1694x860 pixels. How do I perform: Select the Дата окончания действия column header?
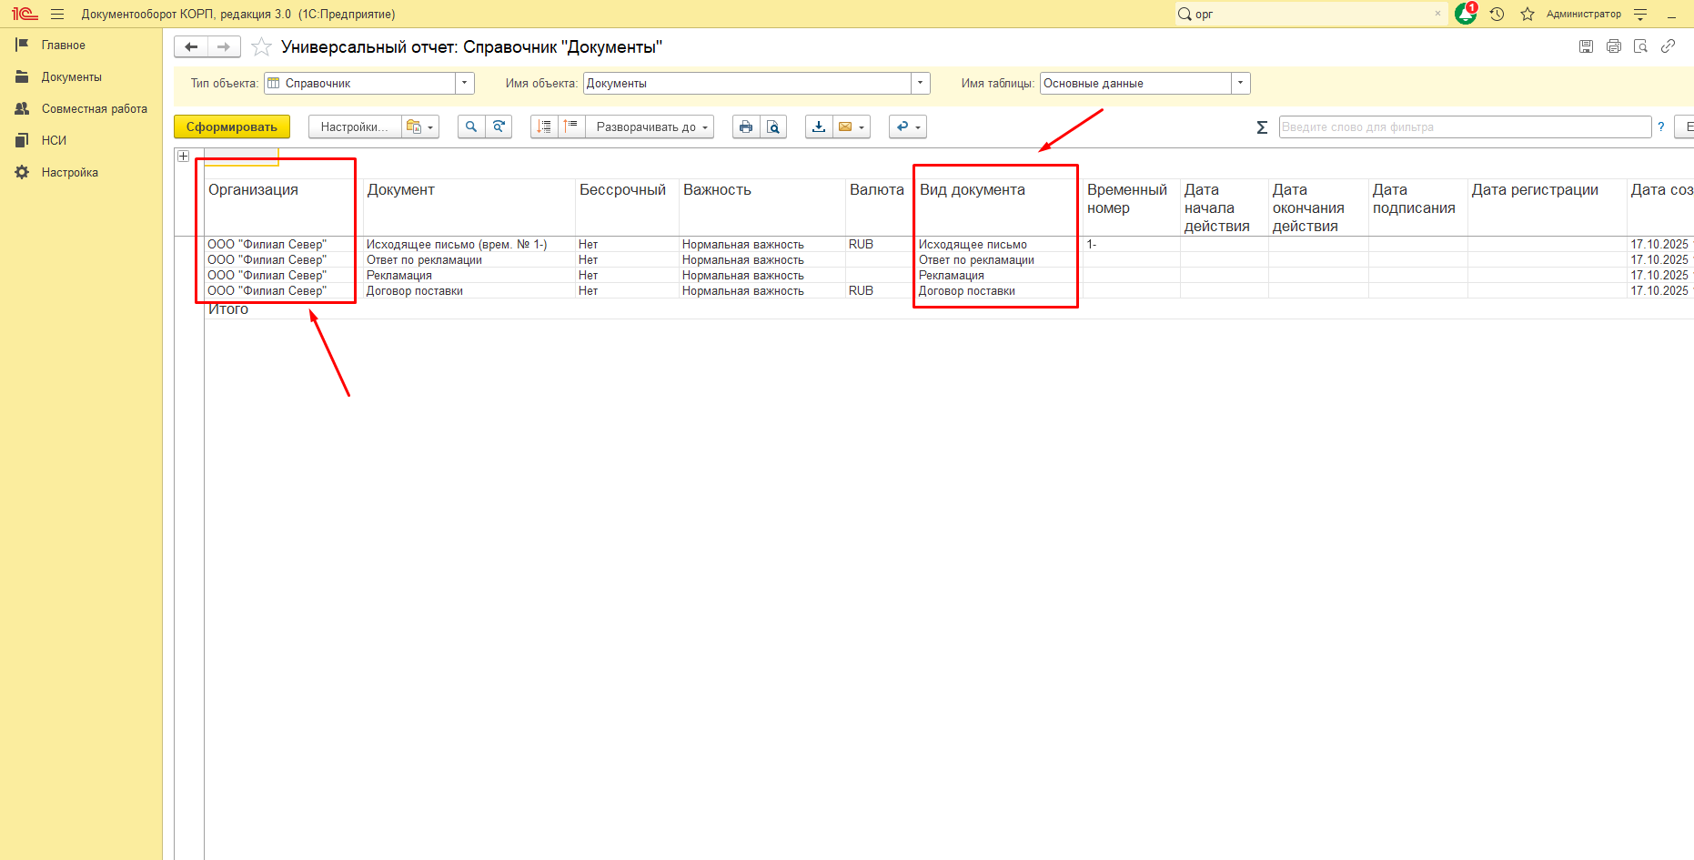(x=1318, y=207)
